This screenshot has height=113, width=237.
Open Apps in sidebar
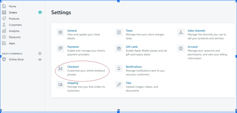pyautogui.click(x=12, y=43)
